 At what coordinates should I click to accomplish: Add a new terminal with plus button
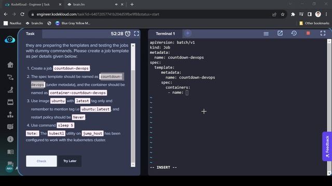[188, 33]
